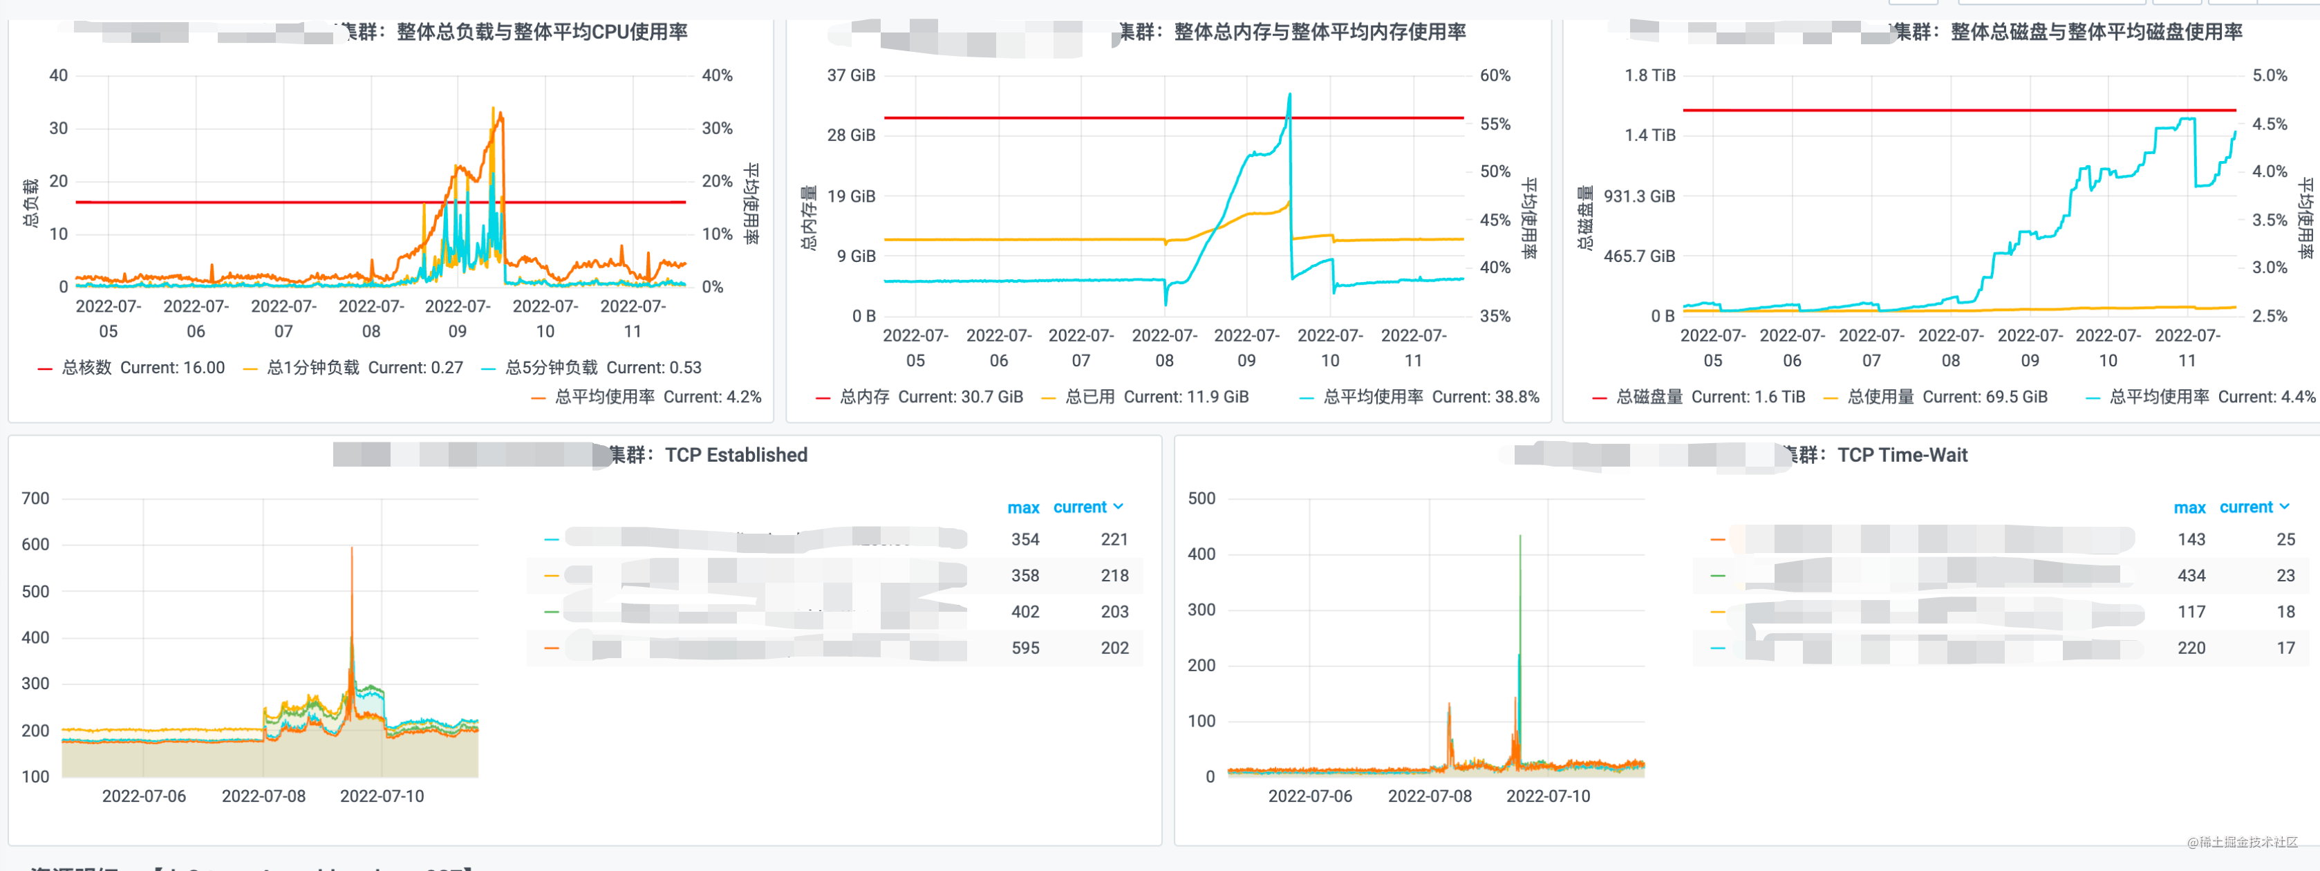The height and width of the screenshot is (871, 2320).
Task: Click orange swatch of TCP Established row with max 595
Action: [552, 648]
